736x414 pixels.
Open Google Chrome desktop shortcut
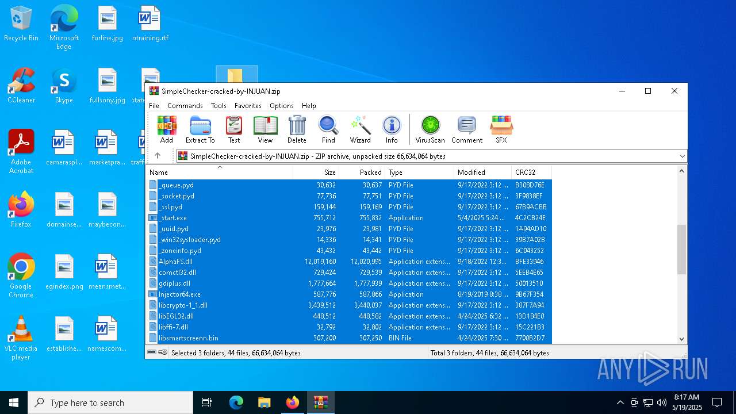coord(21,276)
